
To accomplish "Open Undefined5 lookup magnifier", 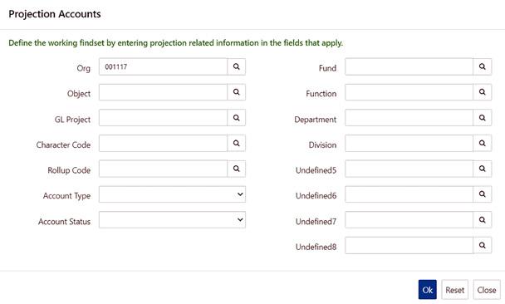I will pyautogui.click(x=482, y=169).
